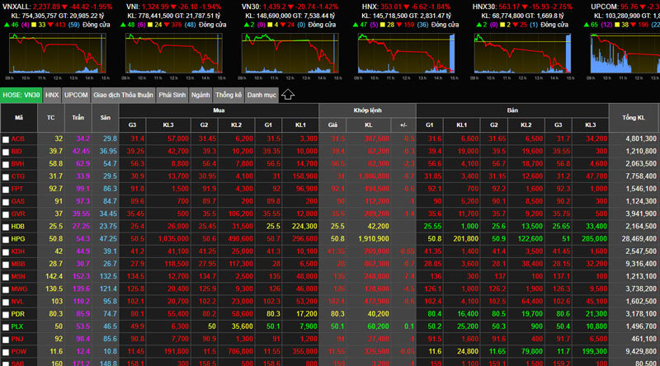
Task: Open the CTG stock symbol
Action: point(18,176)
